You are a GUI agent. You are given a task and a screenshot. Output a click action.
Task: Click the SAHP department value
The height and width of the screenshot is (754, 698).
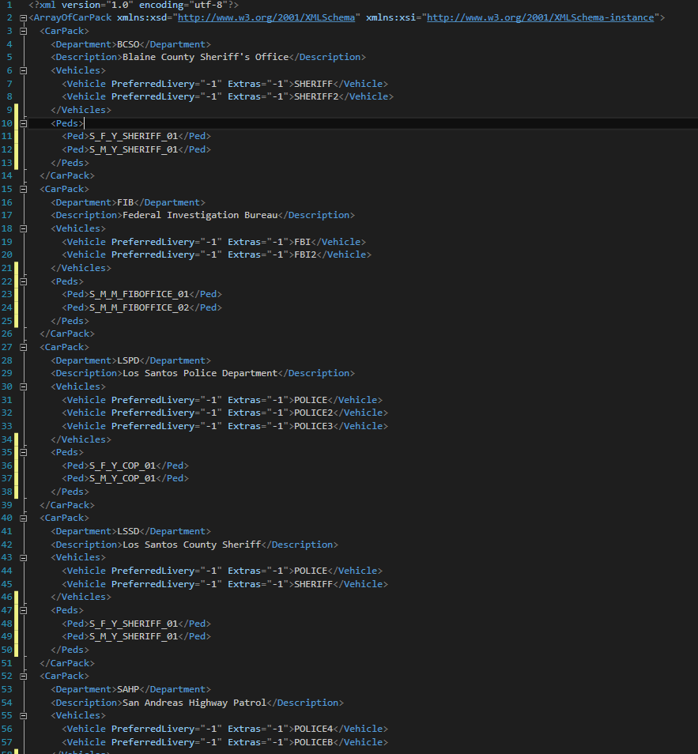coord(128,689)
